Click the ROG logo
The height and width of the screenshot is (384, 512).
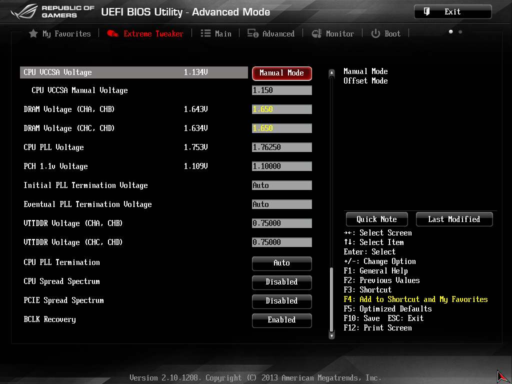point(24,12)
